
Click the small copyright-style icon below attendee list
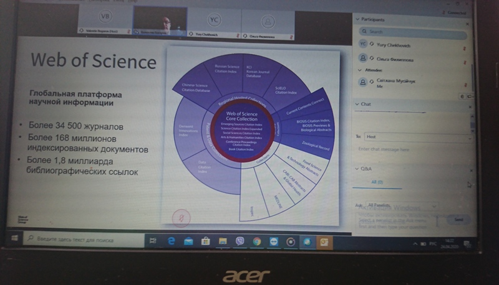pyautogui.click(x=463, y=96)
